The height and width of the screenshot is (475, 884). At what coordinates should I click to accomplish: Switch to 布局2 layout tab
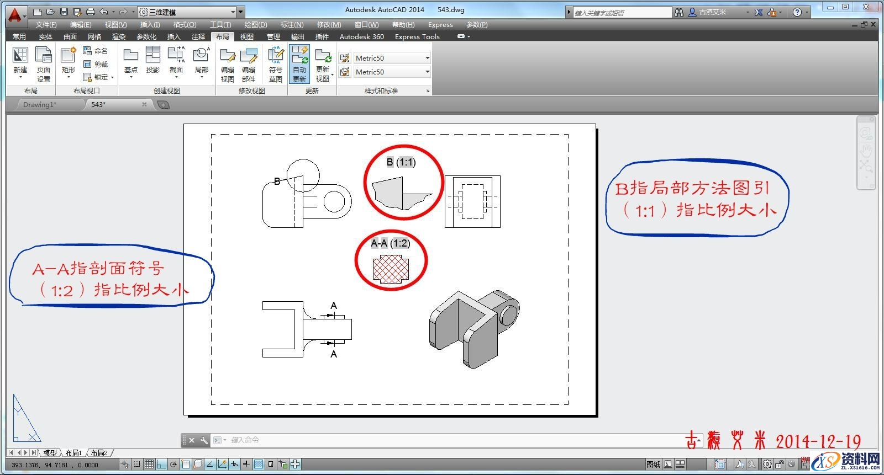[x=99, y=453]
